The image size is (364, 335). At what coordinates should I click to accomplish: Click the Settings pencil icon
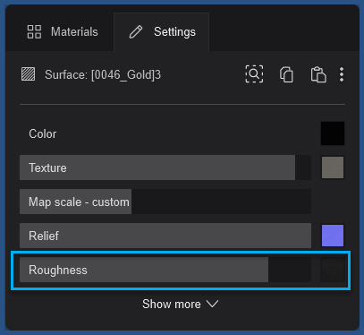pos(136,32)
